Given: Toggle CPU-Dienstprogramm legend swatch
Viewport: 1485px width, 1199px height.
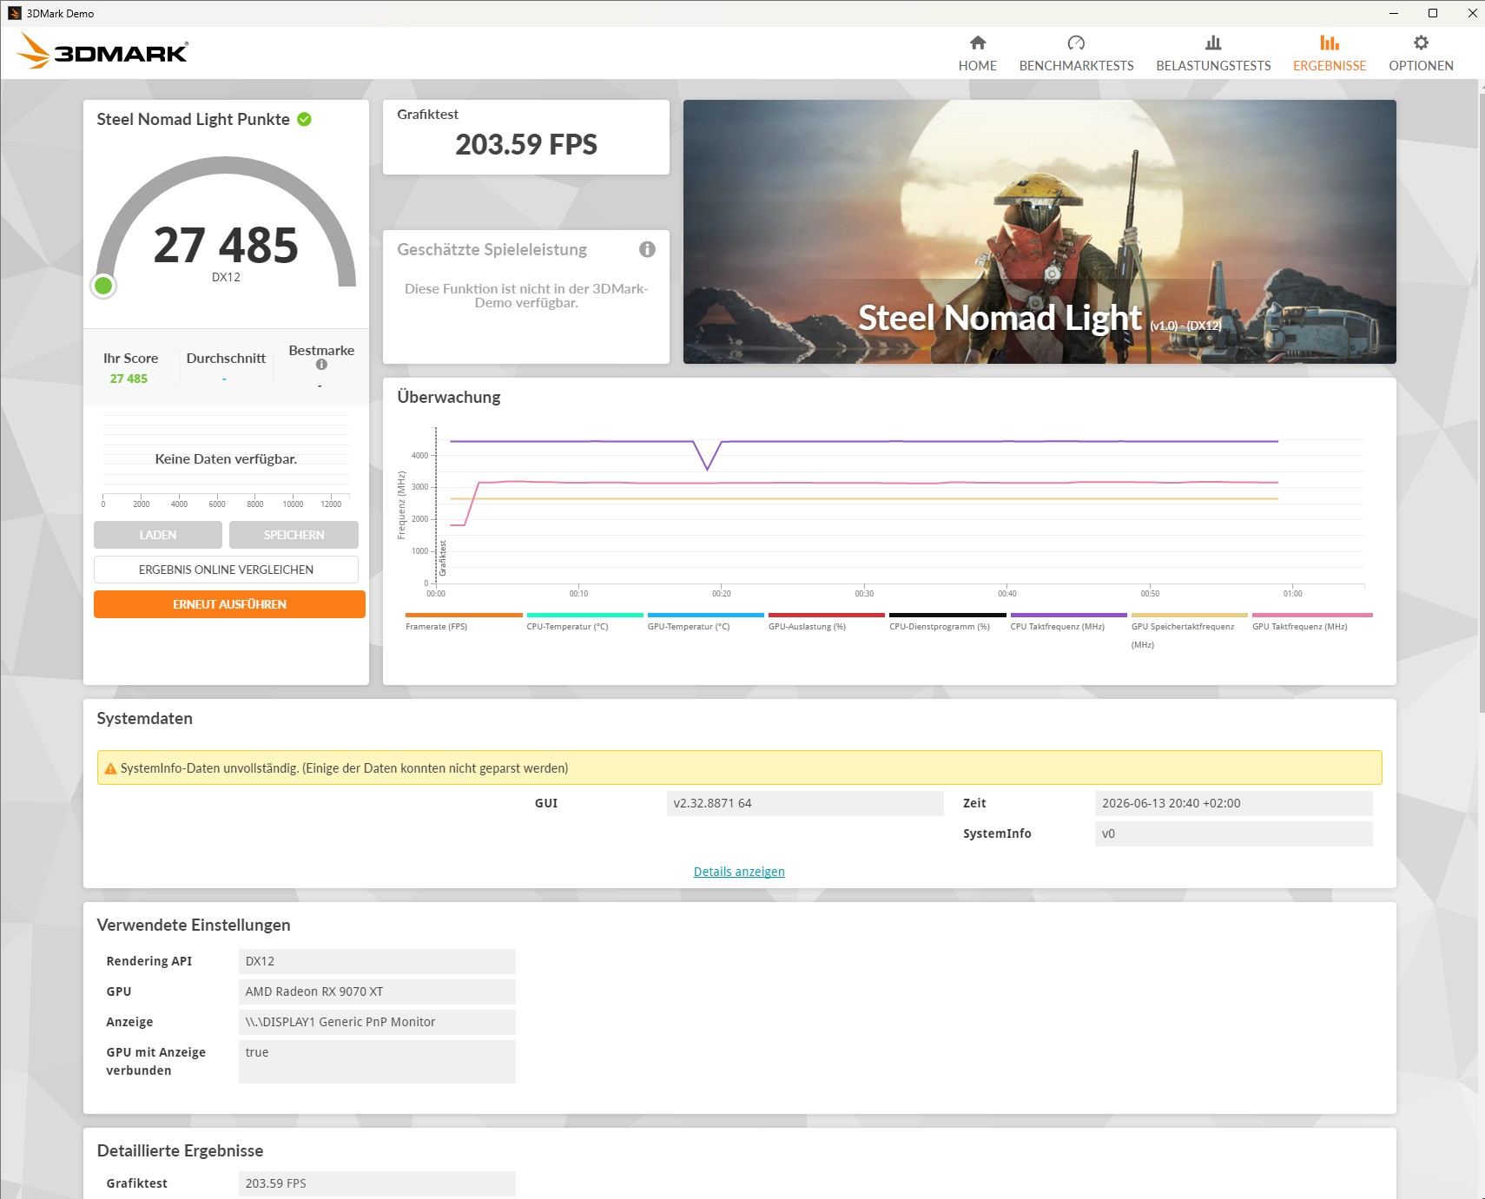Looking at the screenshot, I should [947, 615].
